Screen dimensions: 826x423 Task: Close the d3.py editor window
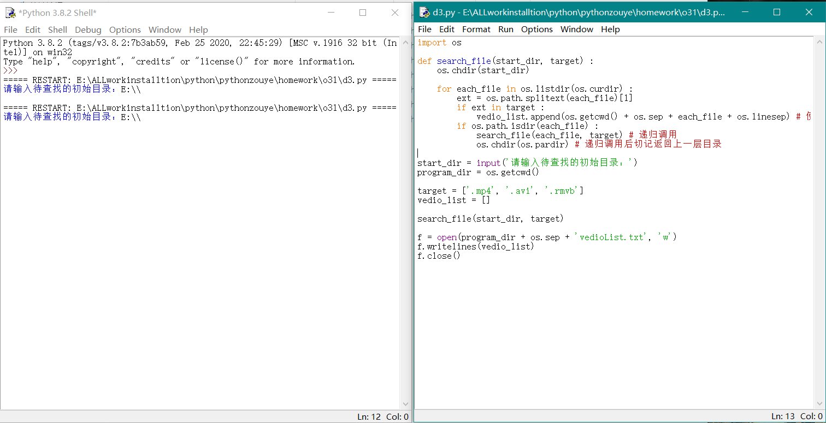coord(809,12)
